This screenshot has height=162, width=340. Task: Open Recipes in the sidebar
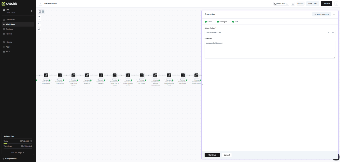point(9,29)
